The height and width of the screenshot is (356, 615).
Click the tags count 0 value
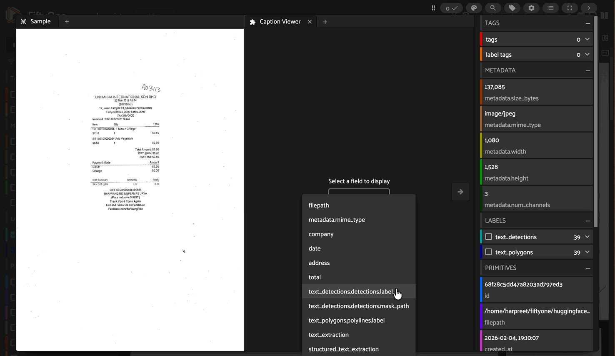tap(578, 40)
